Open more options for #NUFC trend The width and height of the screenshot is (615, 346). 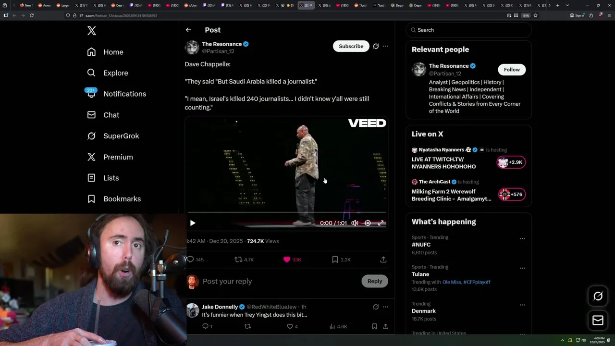pyautogui.click(x=522, y=239)
